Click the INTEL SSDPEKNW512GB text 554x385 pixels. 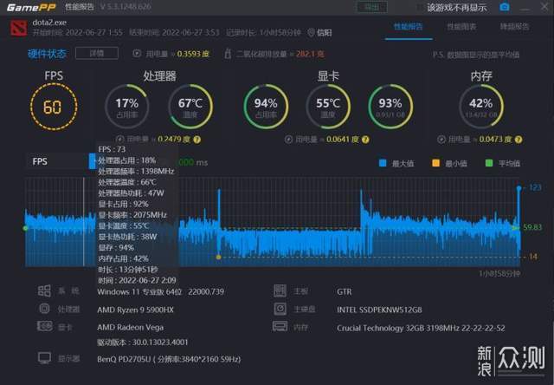(379, 310)
